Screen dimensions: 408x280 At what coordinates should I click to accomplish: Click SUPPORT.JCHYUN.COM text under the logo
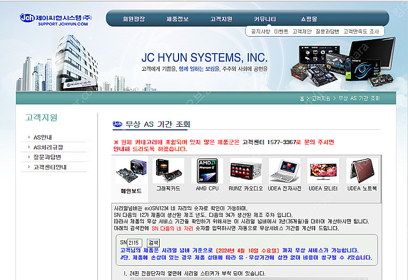coord(63,24)
